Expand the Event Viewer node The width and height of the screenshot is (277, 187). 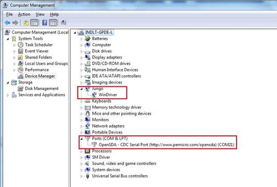14,51
